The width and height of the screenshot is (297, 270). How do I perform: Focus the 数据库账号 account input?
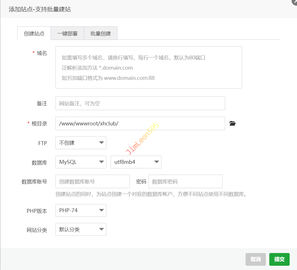click(92, 181)
